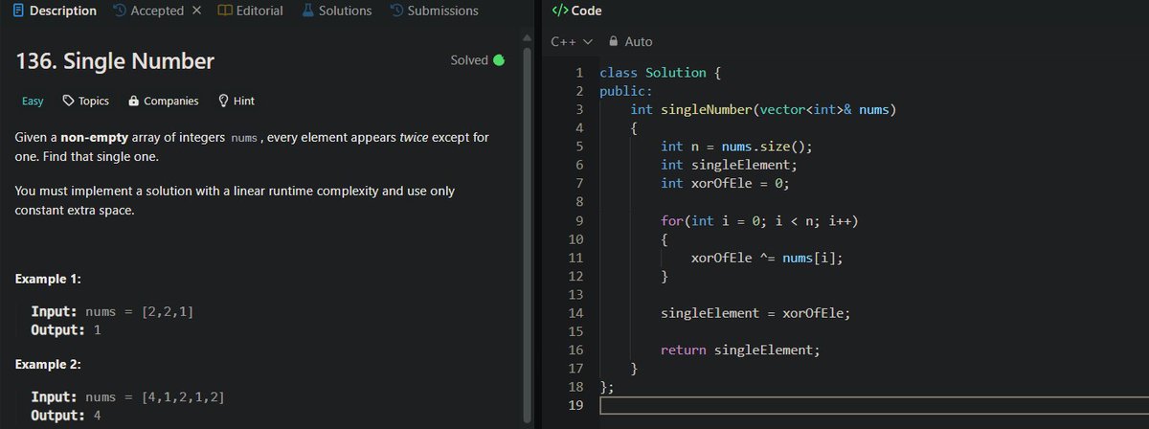
Task: Click the Companies lock icon
Action: 134,101
